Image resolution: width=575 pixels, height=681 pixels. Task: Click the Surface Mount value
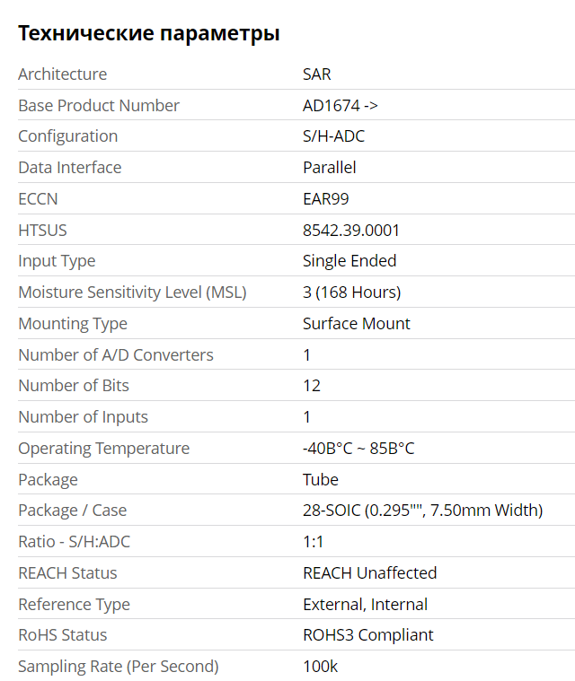pyautogui.click(x=356, y=324)
